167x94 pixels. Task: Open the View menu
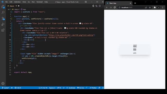point(24,2)
